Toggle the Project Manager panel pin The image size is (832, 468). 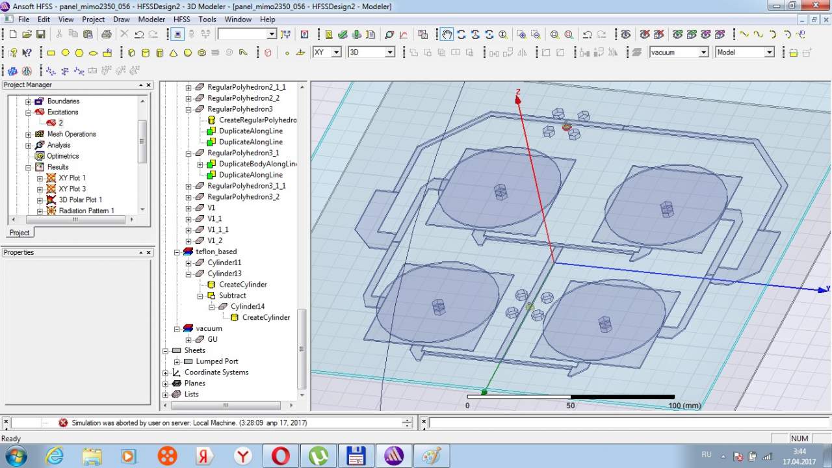(140, 85)
